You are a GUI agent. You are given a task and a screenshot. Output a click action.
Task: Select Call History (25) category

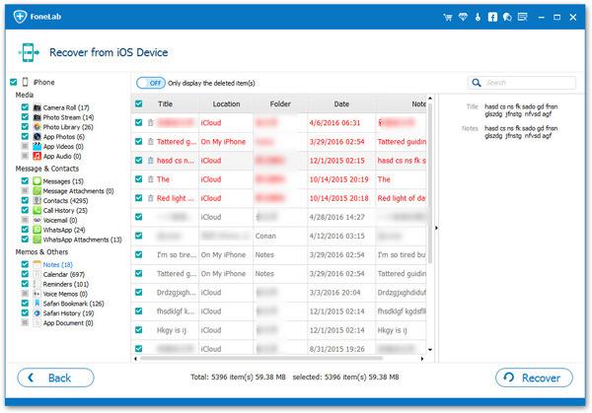[65, 211]
